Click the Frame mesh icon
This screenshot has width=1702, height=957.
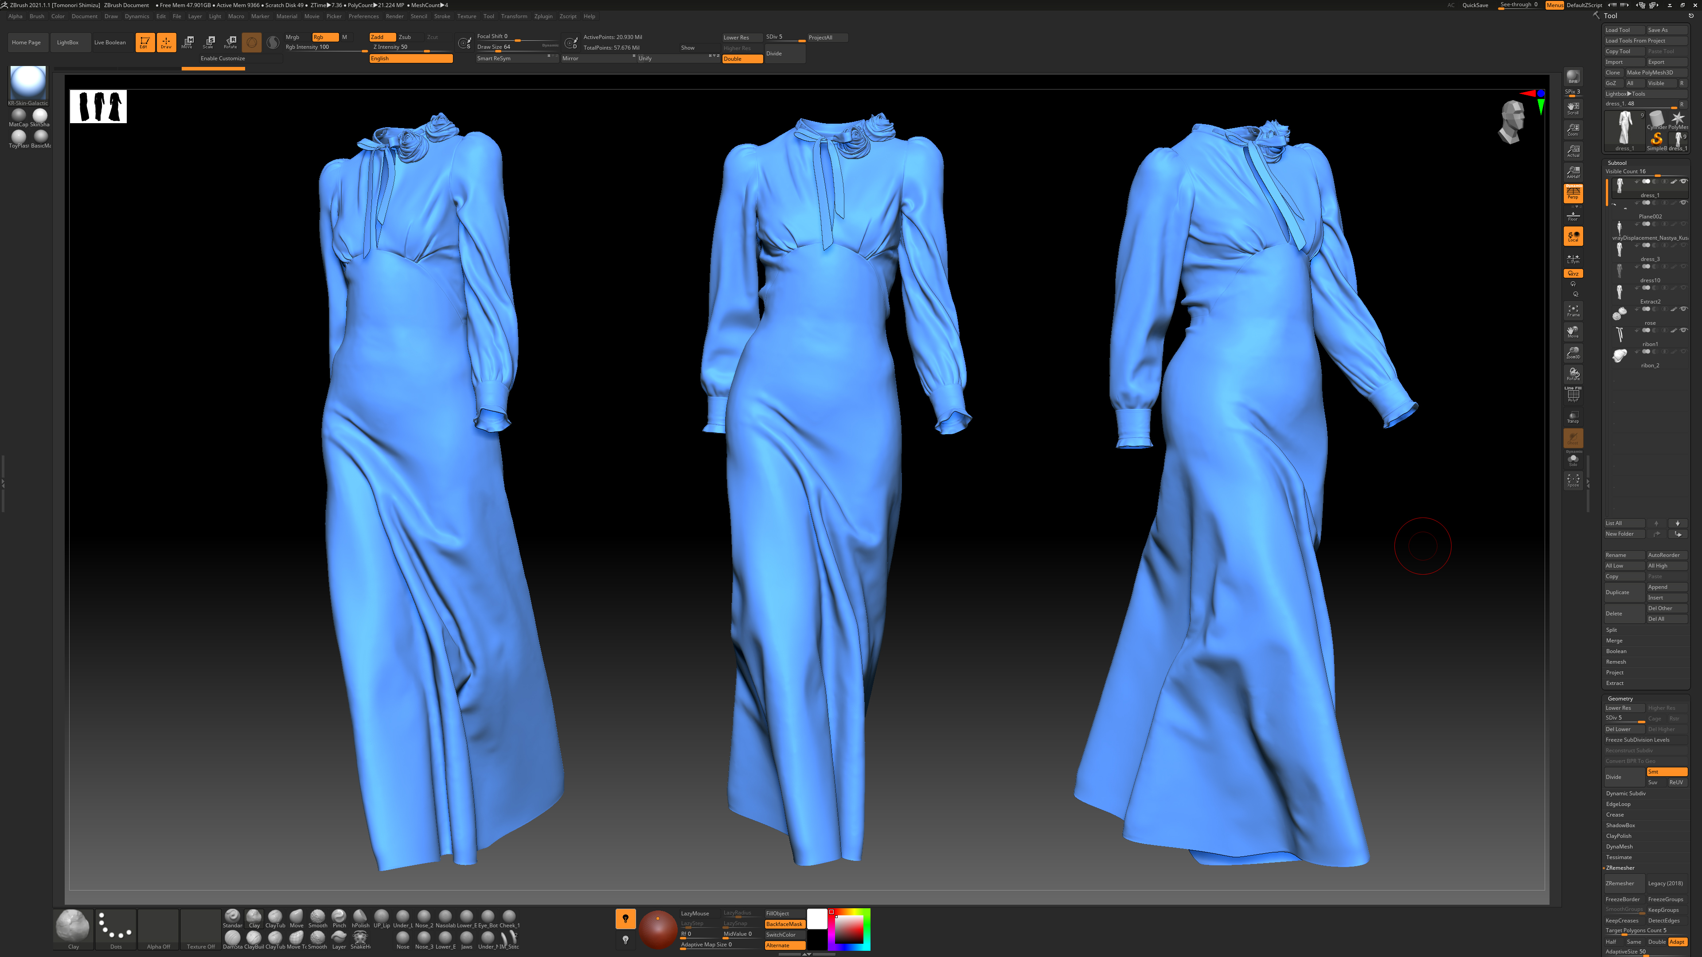coord(1573,311)
